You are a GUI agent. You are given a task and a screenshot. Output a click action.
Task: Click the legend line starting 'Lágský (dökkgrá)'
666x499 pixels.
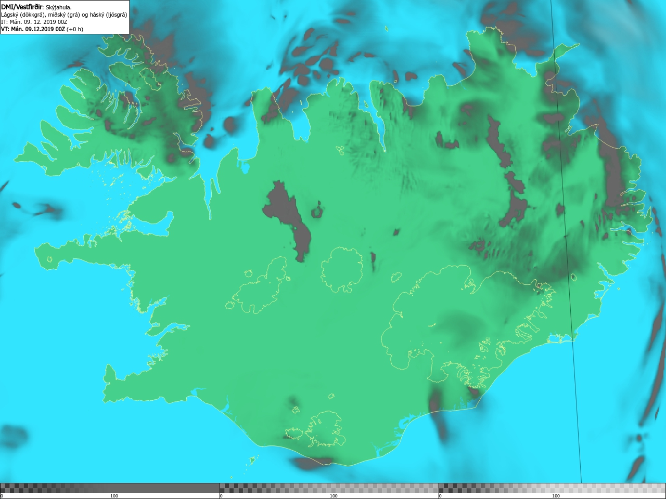point(64,15)
